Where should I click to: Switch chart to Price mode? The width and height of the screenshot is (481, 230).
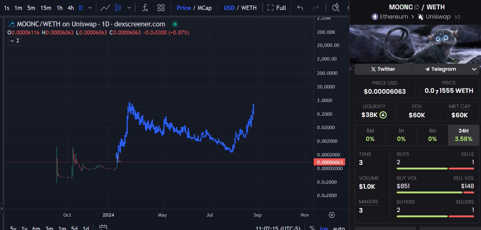coord(184,8)
